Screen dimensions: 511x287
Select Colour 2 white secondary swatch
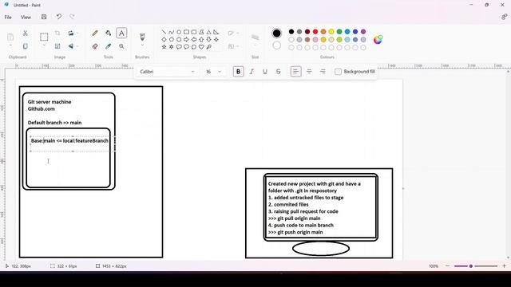click(276, 45)
